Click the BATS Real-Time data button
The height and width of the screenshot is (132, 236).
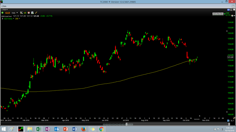click(x=218, y=14)
